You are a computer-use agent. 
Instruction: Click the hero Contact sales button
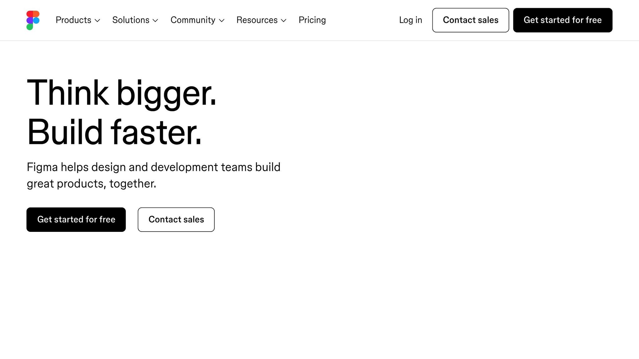pos(176,220)
